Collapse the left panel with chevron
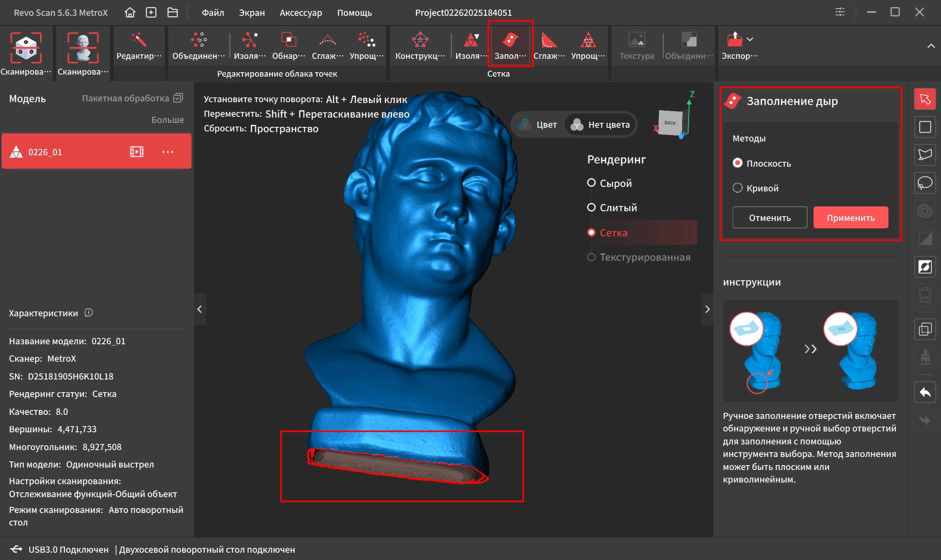Image resolution: width=941 pixels, height=560 pixels. [200, 309]
